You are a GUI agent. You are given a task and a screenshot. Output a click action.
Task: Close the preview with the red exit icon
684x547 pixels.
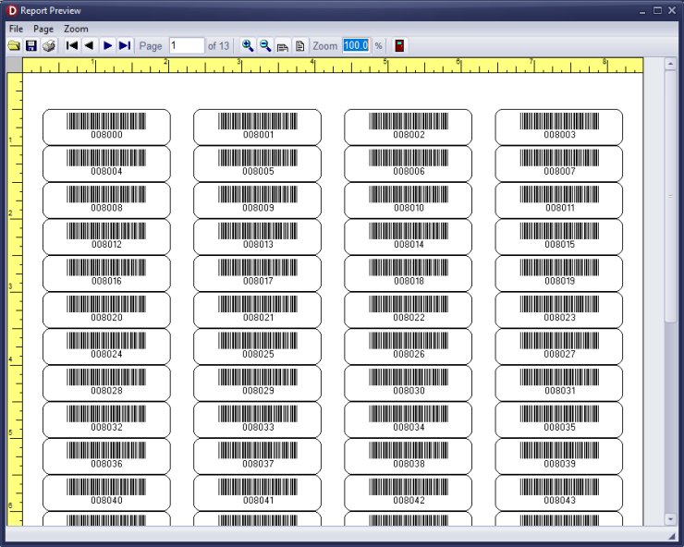(x=399, y=45)
